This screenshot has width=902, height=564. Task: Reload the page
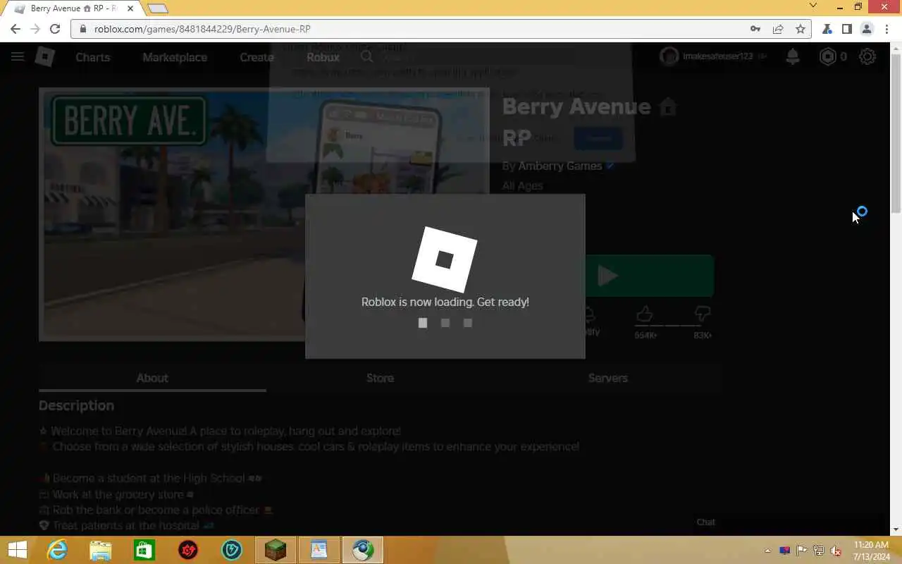coord(55,29)
